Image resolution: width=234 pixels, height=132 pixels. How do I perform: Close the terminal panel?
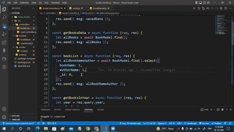[x=231, y=110]
